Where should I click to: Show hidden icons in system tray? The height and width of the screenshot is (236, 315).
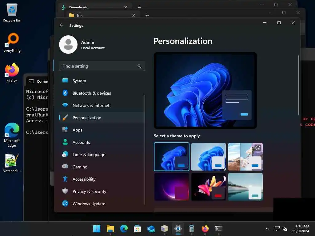267,229
